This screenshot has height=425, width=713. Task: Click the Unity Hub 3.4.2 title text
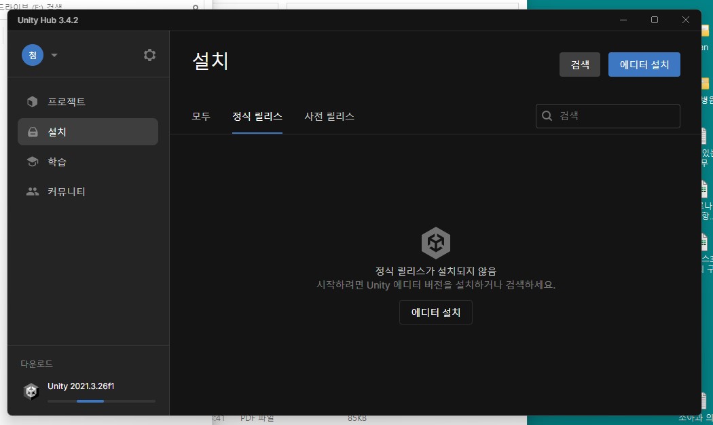pyautogui.click(x=48, y=20)
